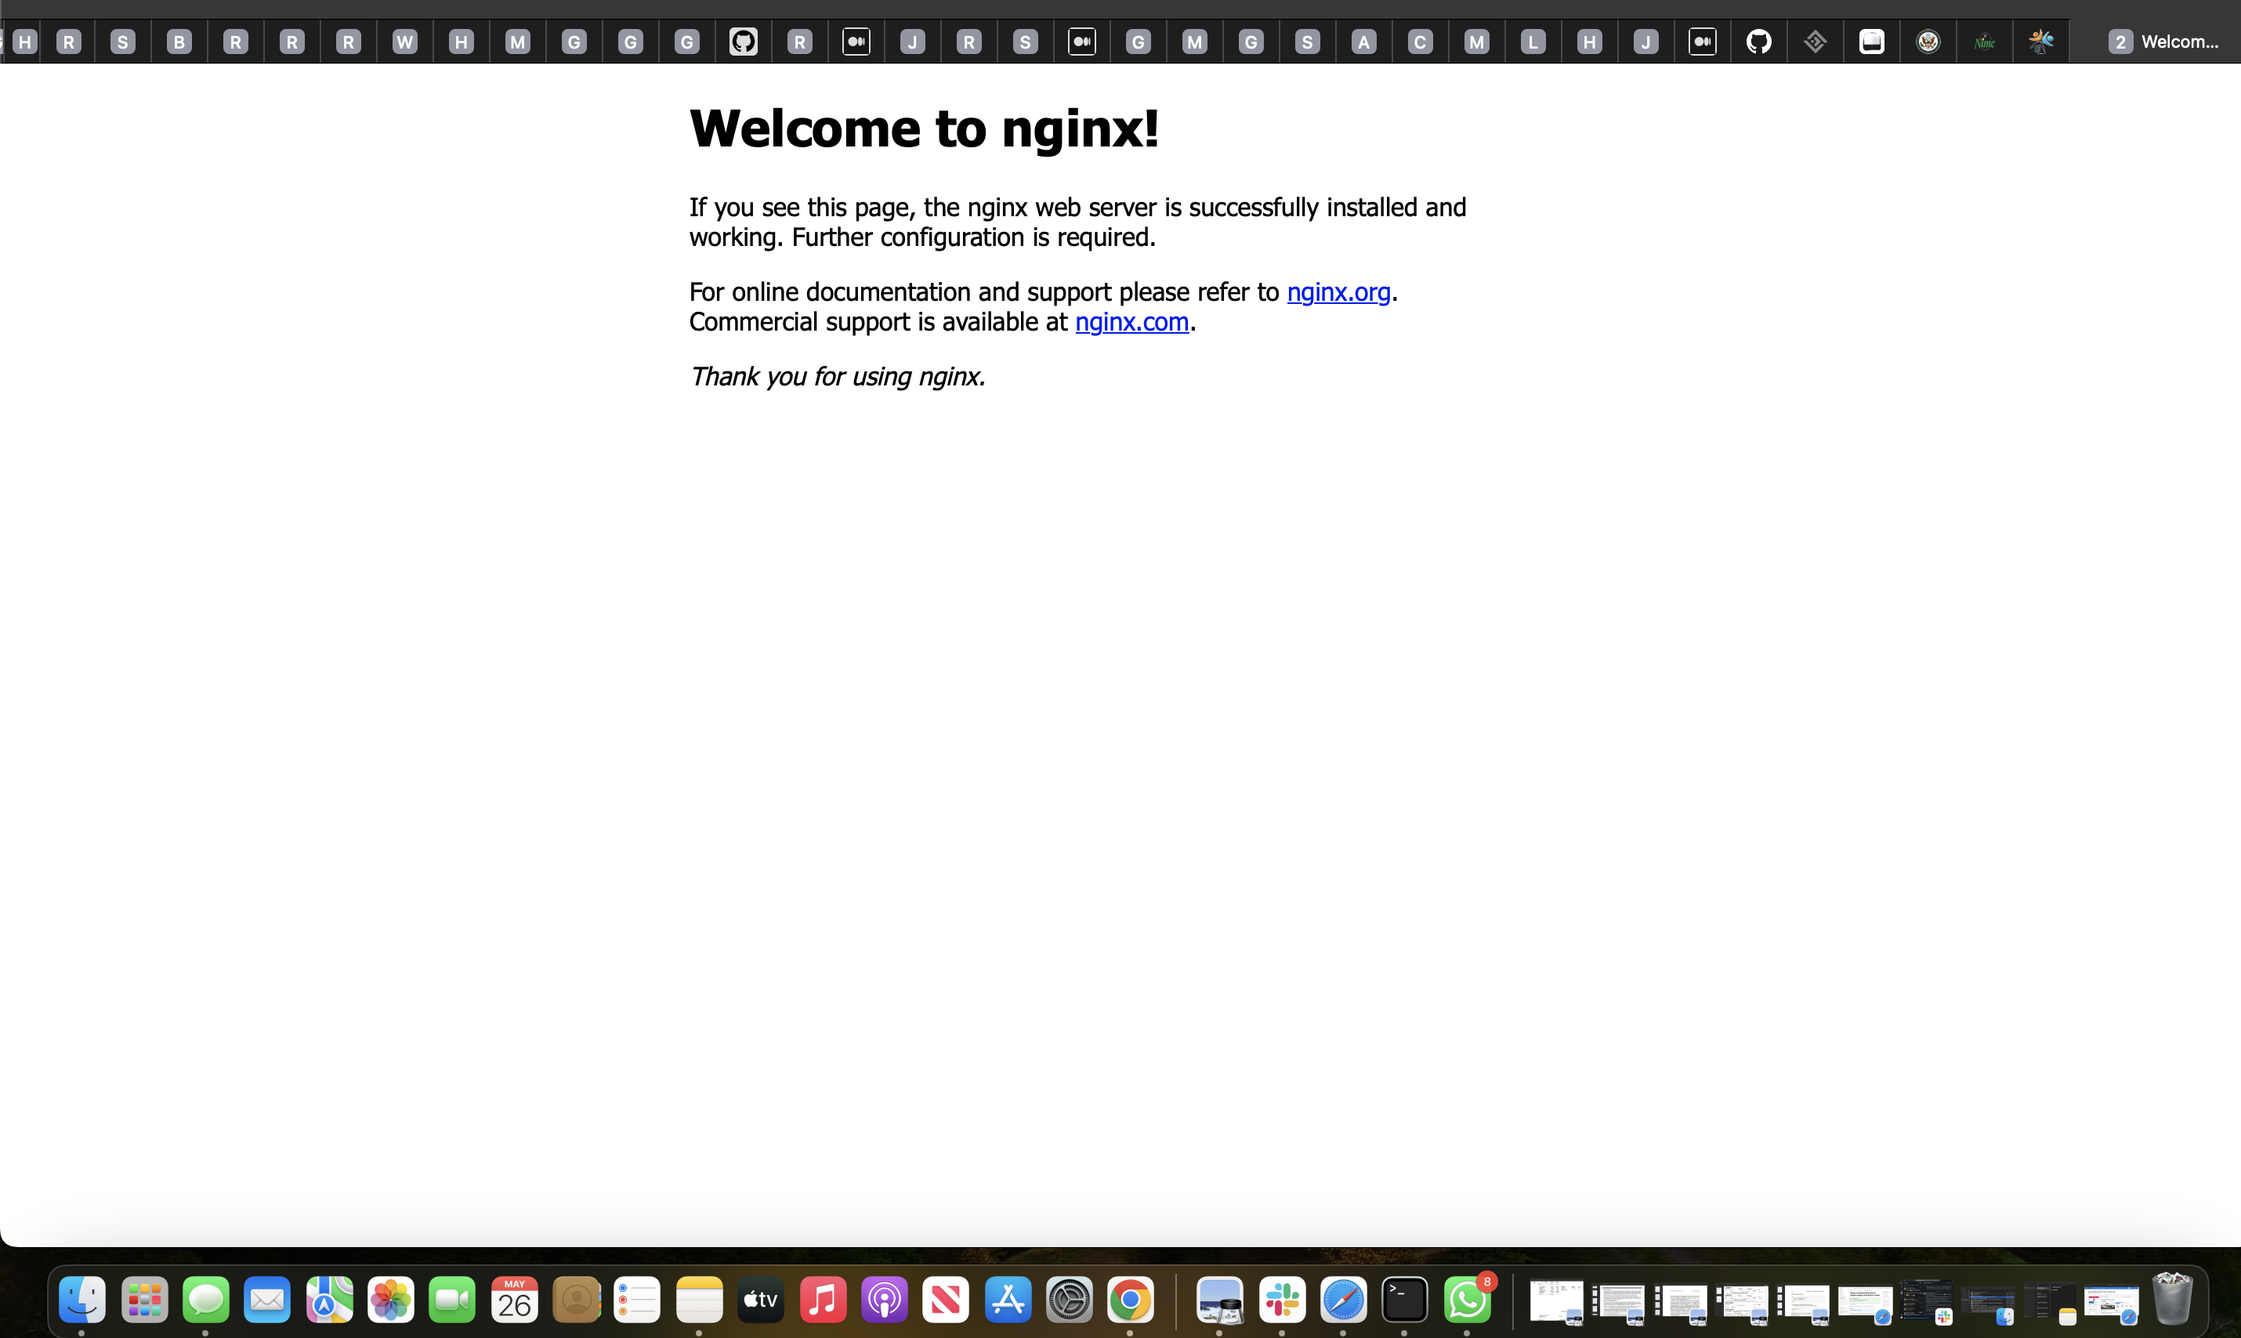Open Terminal from the Dock
2241x1338 pixels.
click(x=1405, y=1300)
